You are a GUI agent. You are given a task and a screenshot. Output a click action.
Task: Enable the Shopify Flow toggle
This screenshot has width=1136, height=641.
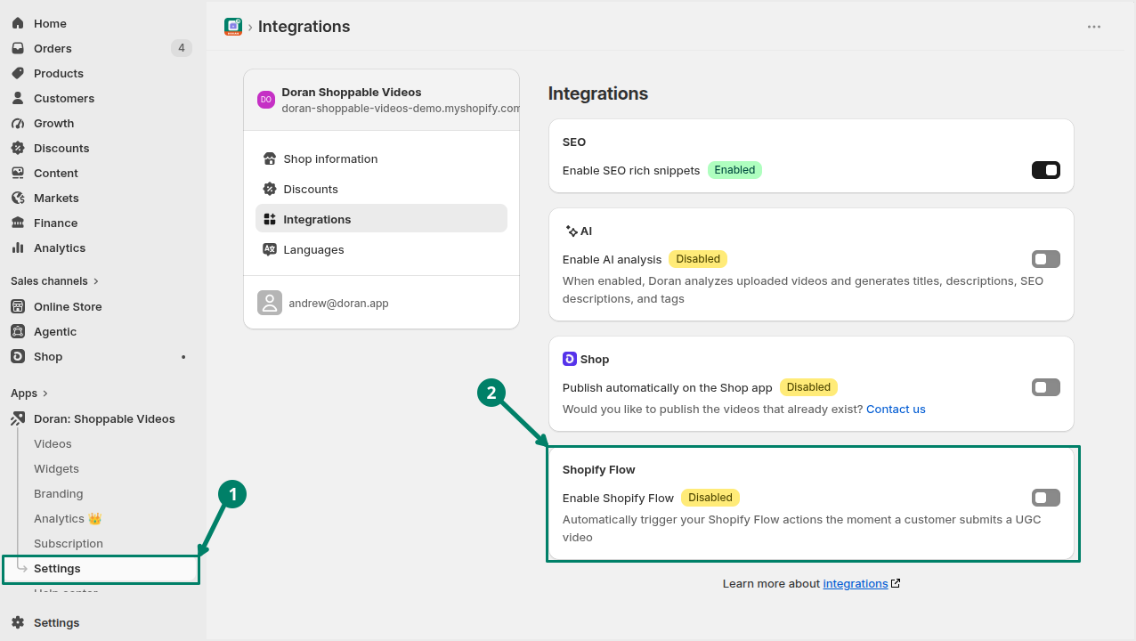(1046, 498)
